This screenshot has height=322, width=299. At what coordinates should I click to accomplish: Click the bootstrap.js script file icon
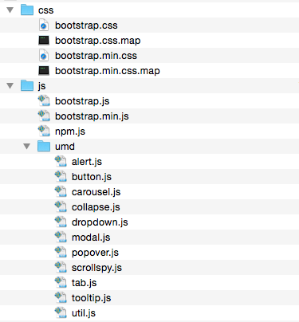click(x=44, y=100)
